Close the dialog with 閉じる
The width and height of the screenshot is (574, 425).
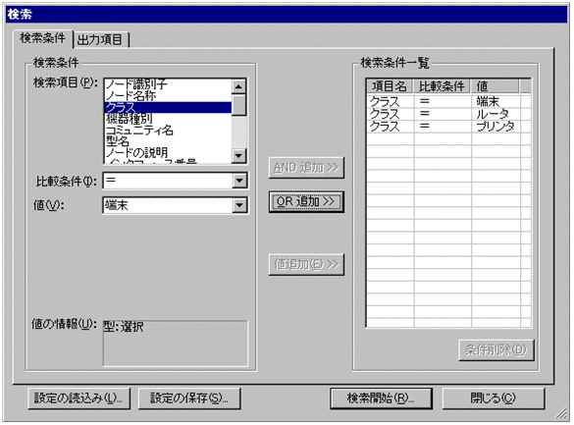point(494,398)
